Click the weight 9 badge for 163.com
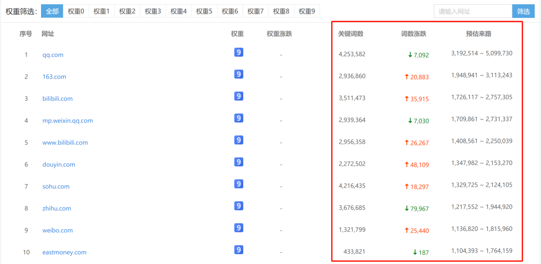The height and width of the screenshot is (264, 541). pos(239,74)
